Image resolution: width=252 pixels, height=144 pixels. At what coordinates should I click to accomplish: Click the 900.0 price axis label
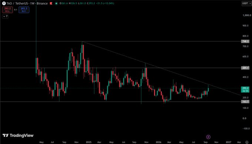click(245, 26)
